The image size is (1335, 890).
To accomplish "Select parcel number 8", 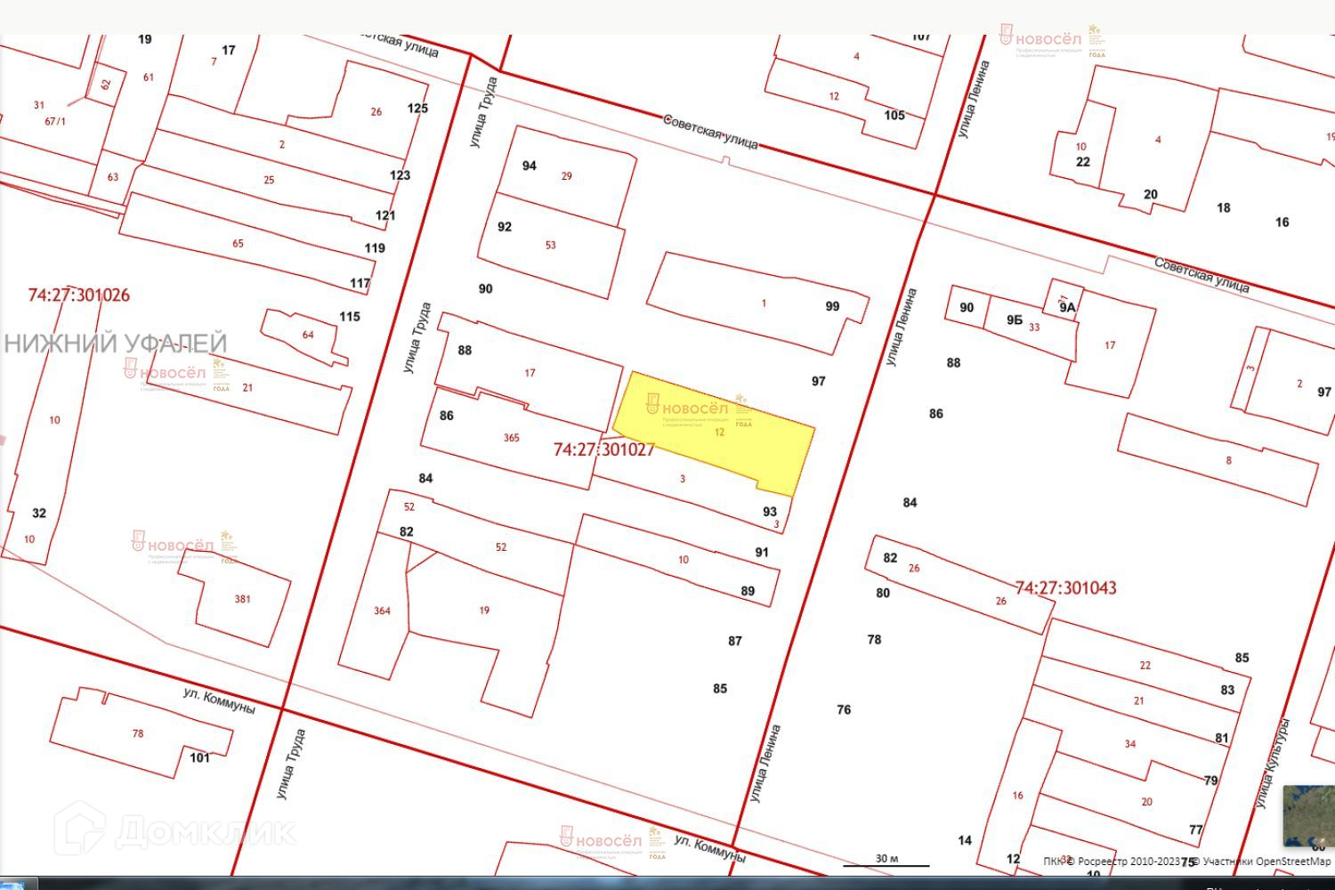I will pyautogui.click(x=1229, y=460).
